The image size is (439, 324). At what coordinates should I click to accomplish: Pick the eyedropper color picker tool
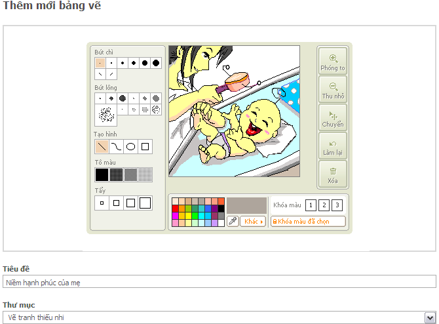[x=233, y=222]
